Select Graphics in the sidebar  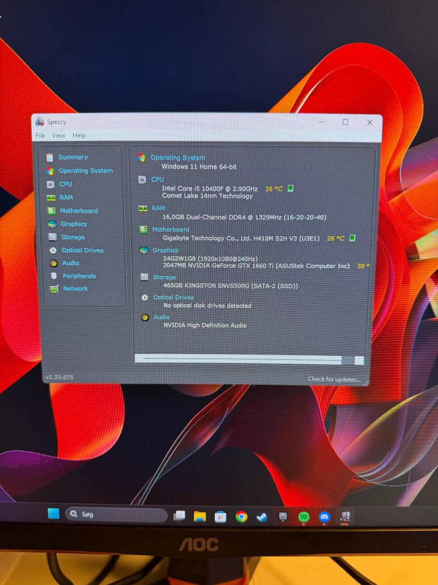pos(74,224)
